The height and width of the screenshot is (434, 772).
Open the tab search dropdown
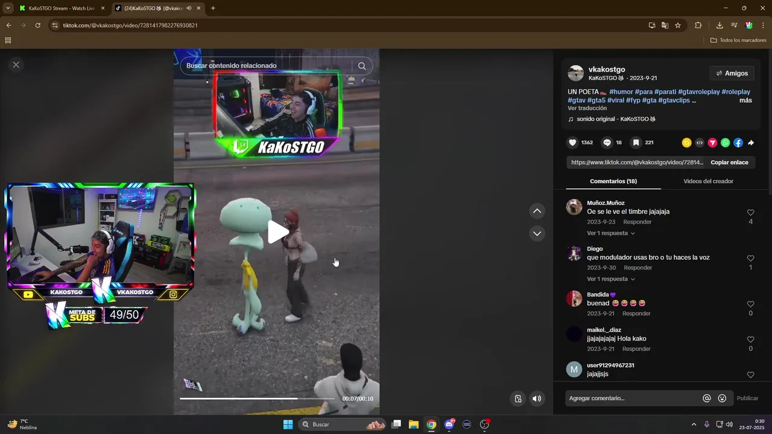(x=8, y=8)
